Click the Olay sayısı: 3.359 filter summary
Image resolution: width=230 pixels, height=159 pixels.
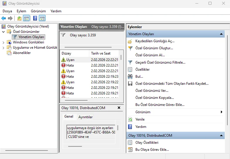pos(83,35)
